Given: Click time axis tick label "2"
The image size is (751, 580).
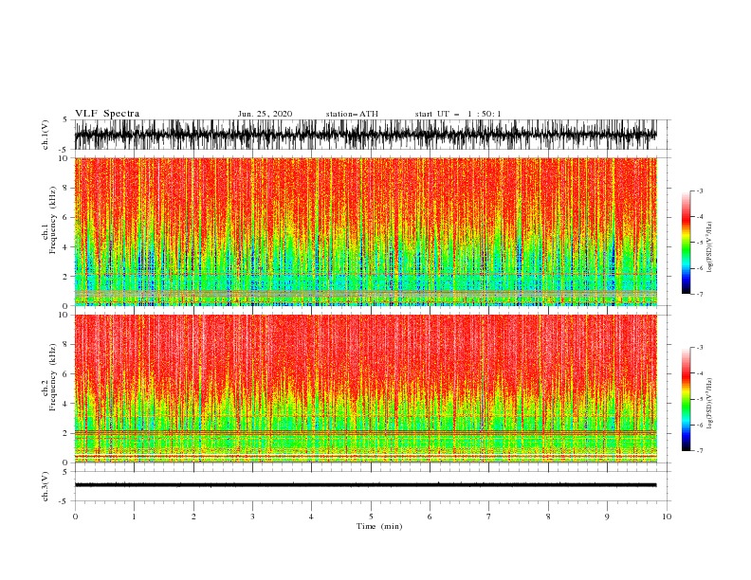Looking at the screenshot, I should (x=193, y=517).
